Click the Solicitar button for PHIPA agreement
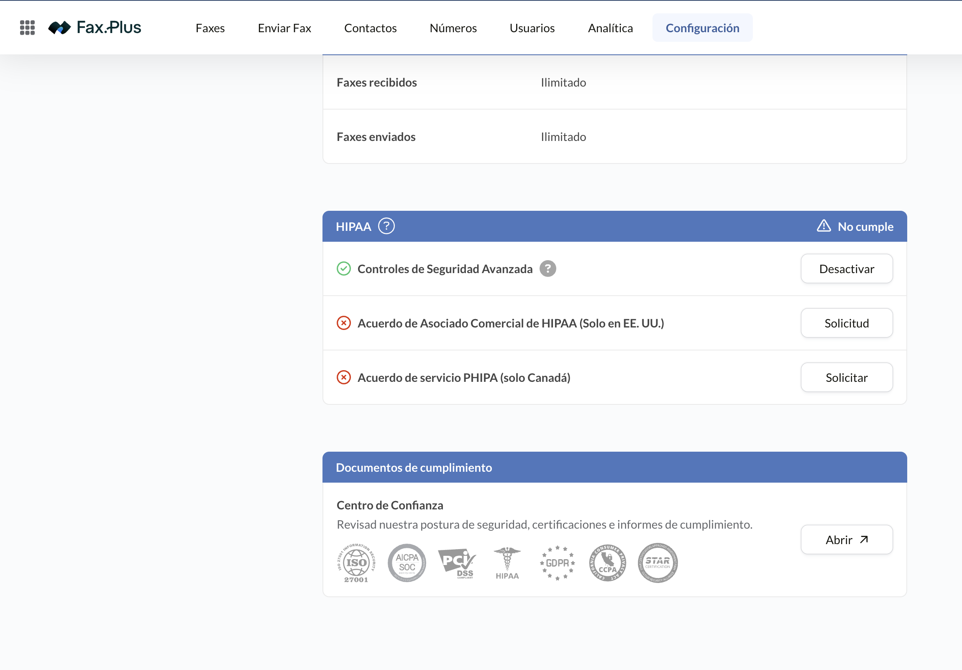This screenshot has width=962, height=670. pyautogui.click(x=847, y=378)
